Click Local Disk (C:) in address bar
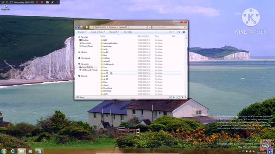This screenshot has width=275, height=154. 100,27
